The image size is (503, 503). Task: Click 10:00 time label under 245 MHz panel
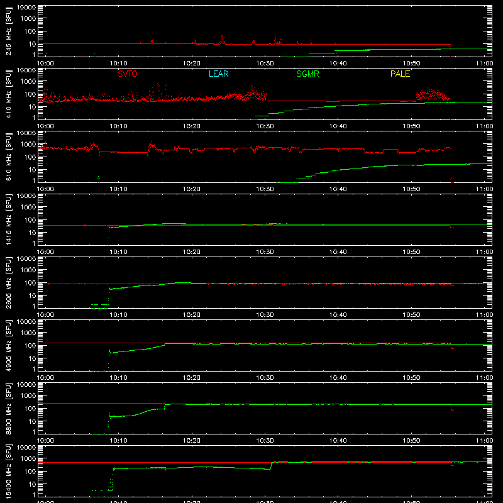click(x=45, y=64)
